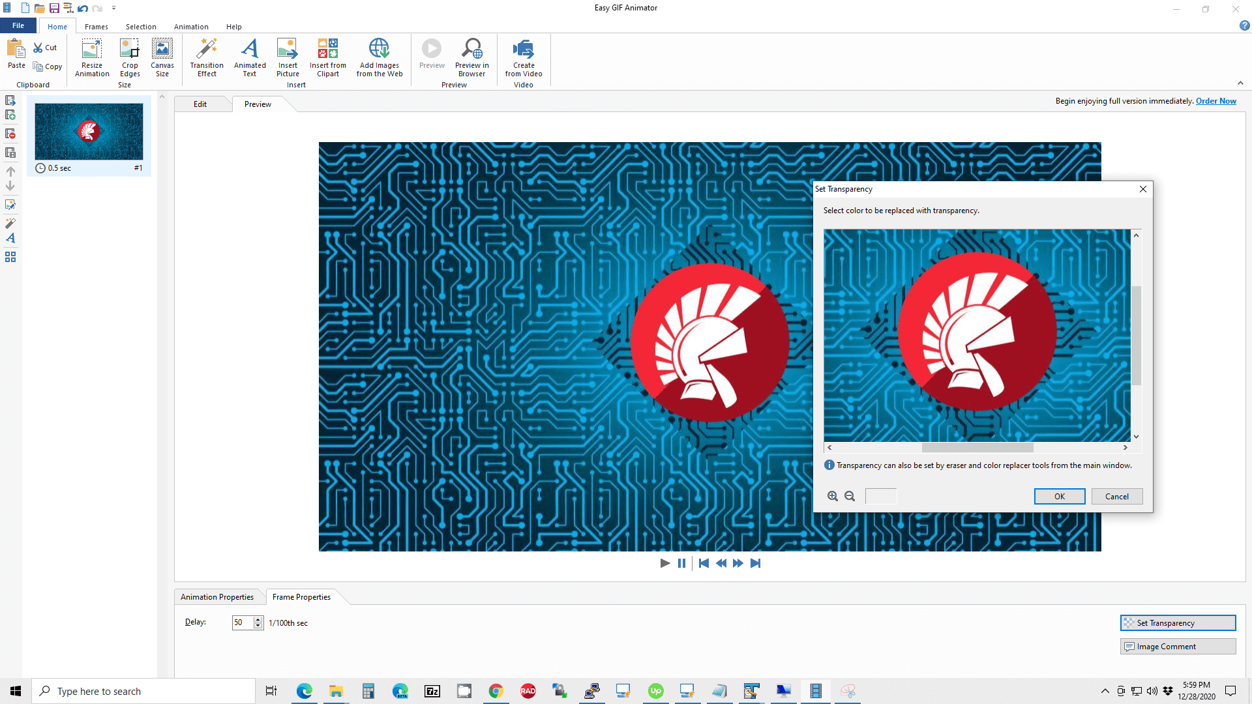Open the Help ribbon tab
Screen dimensions: 1252x704
(234, 27)
